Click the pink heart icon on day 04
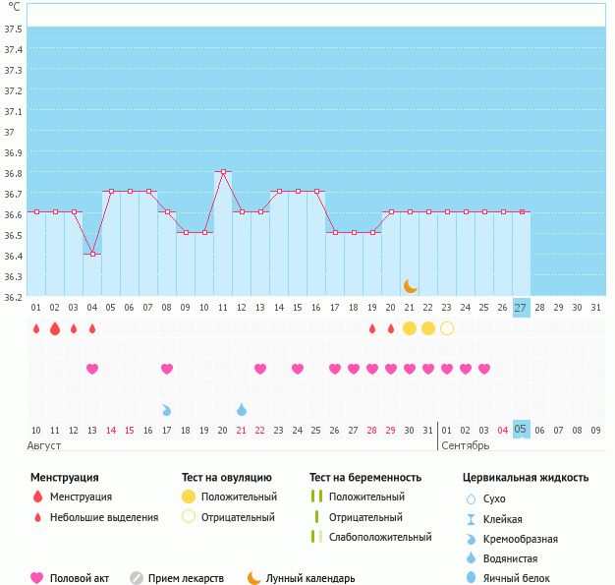The width and height of the screenshot is (615, 585). [92, 369]
